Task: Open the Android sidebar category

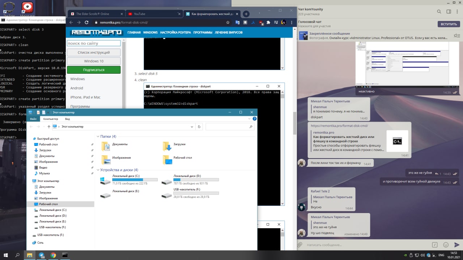Action: click(77, 88)
